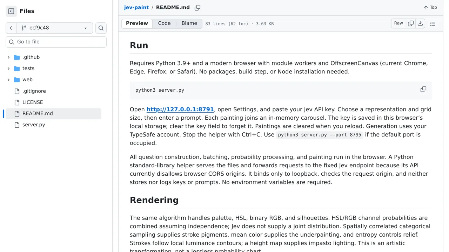This screenshot has width=449, height=252.
Task: Open the jev-paint repository breadcrumb link
Action: (x=136, y=7)
